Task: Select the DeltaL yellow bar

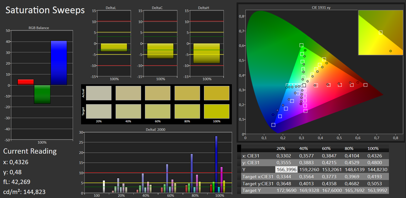Action: tap(114, 47)
